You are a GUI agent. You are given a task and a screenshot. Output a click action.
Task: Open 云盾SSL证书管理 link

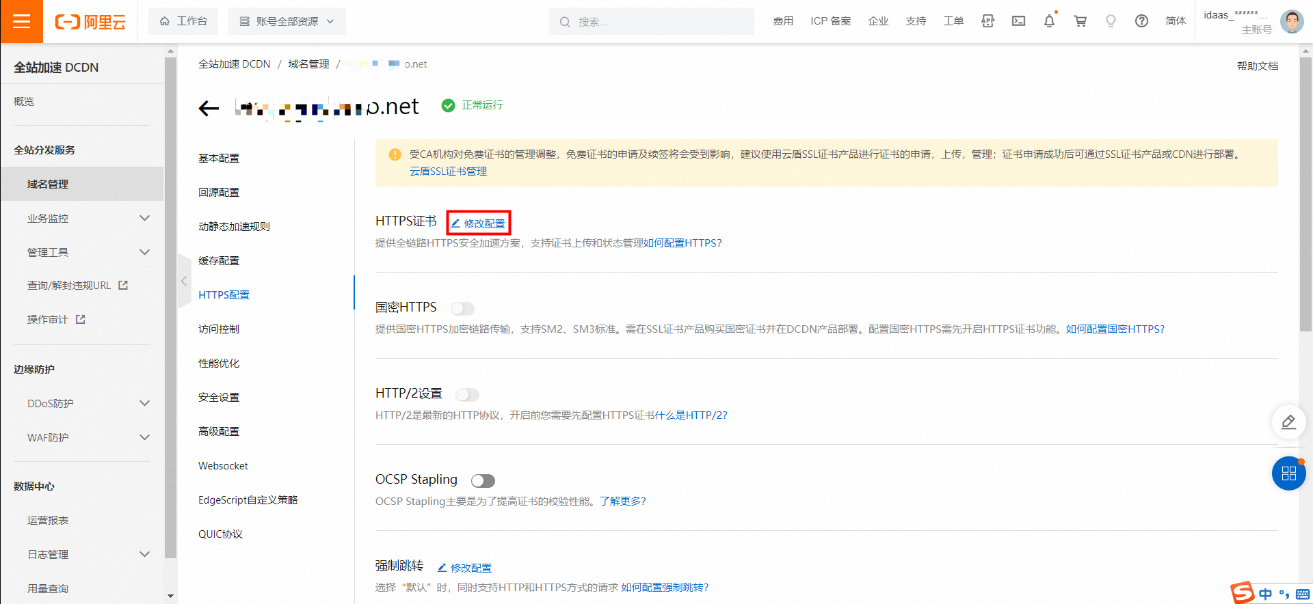click(x=448, y=171)
